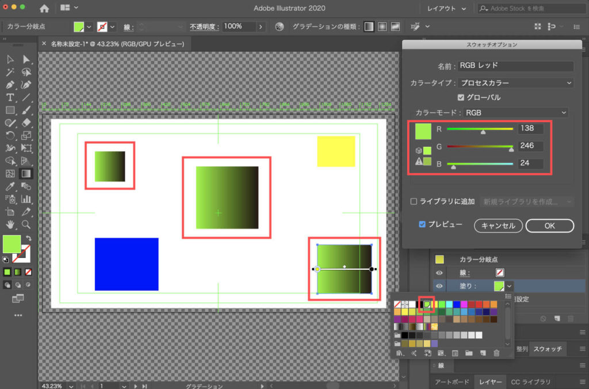Click 不透明度 label link
Screen dimensions: 589x389
pyautogui.click(x=204, y=26)
